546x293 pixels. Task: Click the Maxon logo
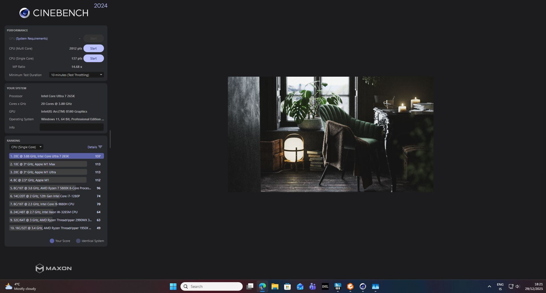pos(53,268)
